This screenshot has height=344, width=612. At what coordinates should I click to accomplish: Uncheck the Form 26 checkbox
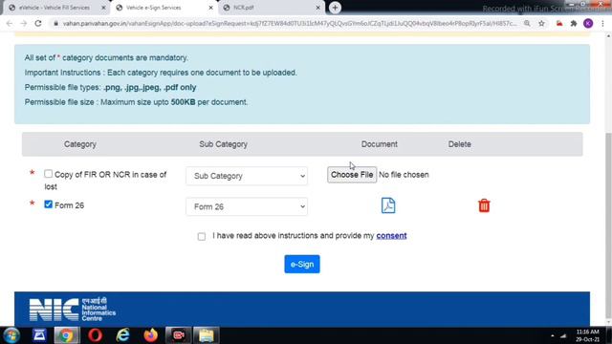coord(48,204)
